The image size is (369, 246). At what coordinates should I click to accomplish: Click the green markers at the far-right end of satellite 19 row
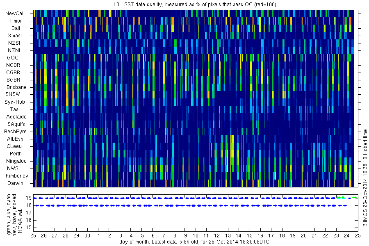355,198
